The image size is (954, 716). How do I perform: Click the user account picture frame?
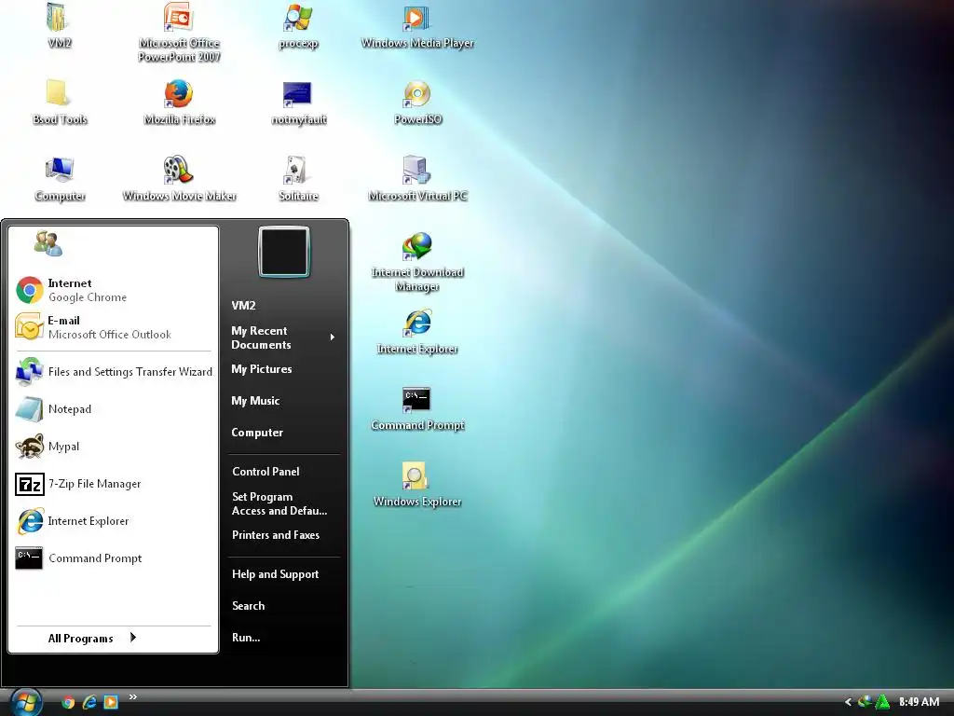(284, 252)
